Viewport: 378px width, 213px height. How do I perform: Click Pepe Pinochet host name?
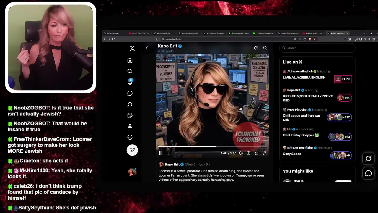pos(297,110)
